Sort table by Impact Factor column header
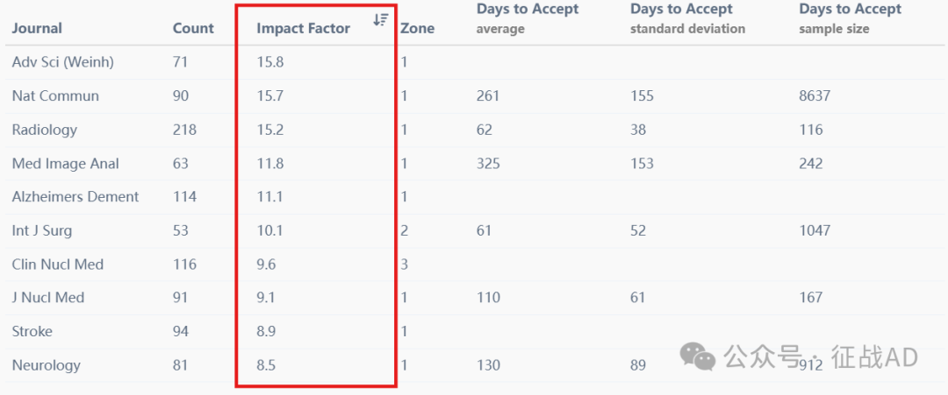Screen dimensions: 948x395 (x=303, y=28)
